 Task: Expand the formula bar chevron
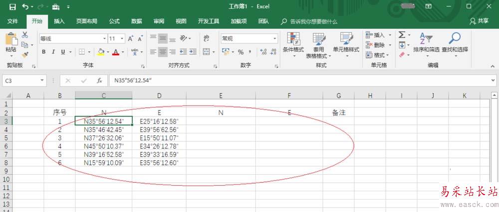tap(494, 81)
